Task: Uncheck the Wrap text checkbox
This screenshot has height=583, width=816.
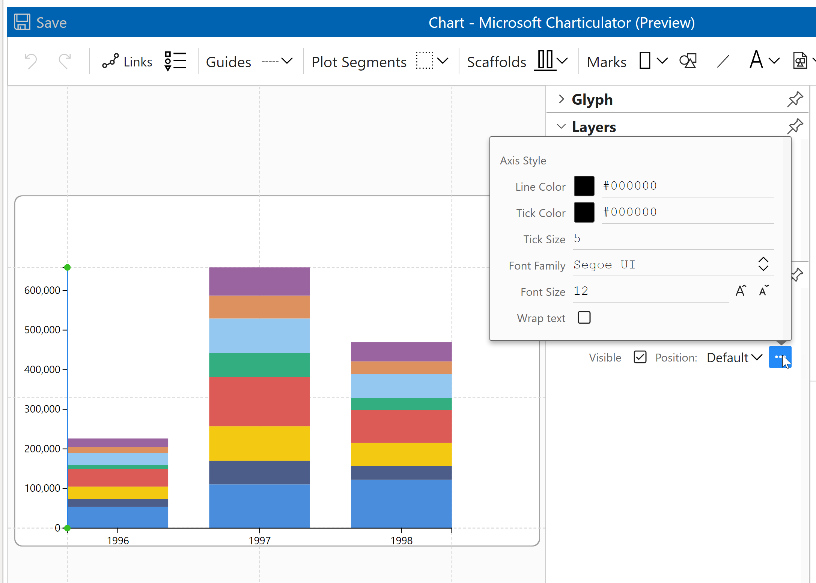Action: tap(584, 318)
